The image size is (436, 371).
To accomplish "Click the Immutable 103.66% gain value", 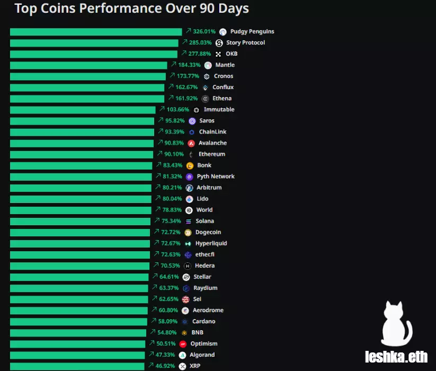I will pyautogui.click(x=177, y=110).
